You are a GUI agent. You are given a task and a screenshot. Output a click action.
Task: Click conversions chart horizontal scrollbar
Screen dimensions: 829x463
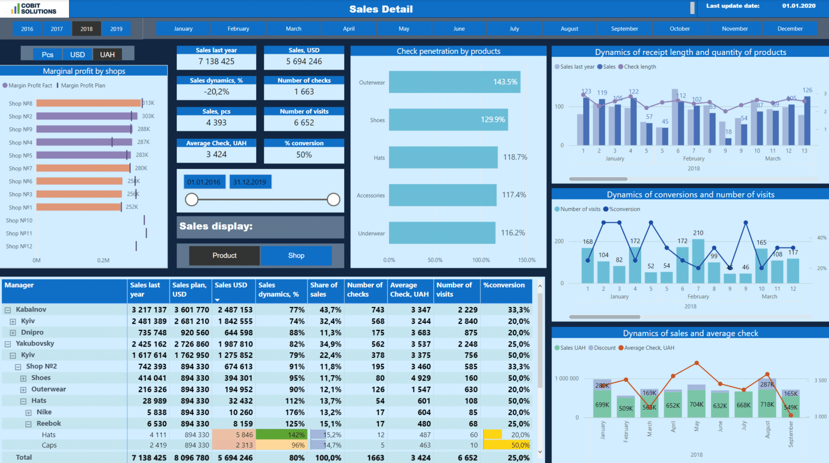(604, 317)
